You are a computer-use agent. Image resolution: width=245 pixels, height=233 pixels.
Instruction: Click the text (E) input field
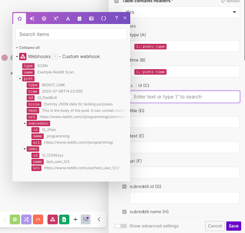click(185, 147)
